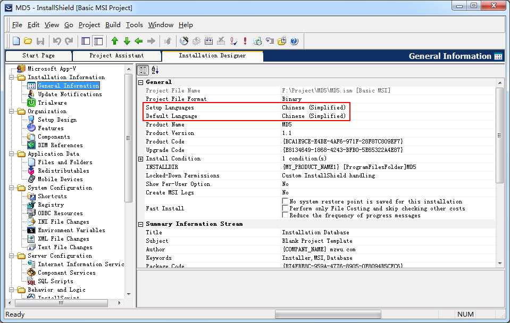Select Update Notifications in the tree

[x=70, y=94]
